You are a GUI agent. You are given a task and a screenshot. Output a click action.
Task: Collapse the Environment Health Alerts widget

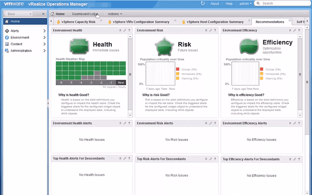pos(120,123)
